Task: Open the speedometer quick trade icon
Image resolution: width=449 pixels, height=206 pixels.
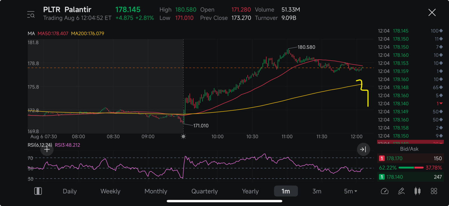Action: tap(384, 191)
